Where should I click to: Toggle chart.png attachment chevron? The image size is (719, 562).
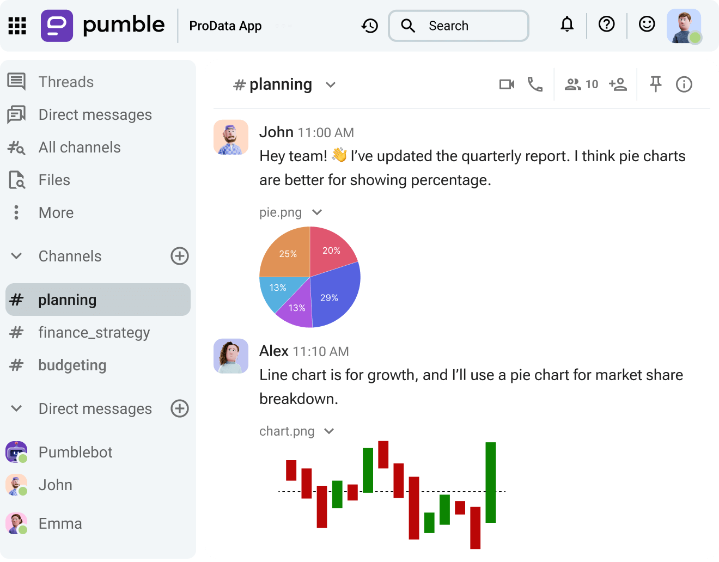click(329, 431)
